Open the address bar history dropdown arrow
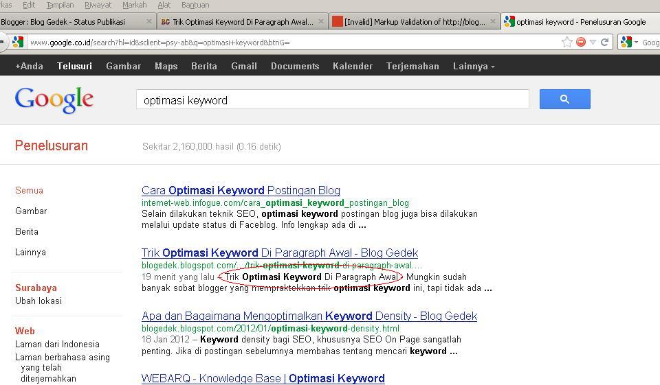The width and height of the screenshot is (660, 385). [593, 42]
